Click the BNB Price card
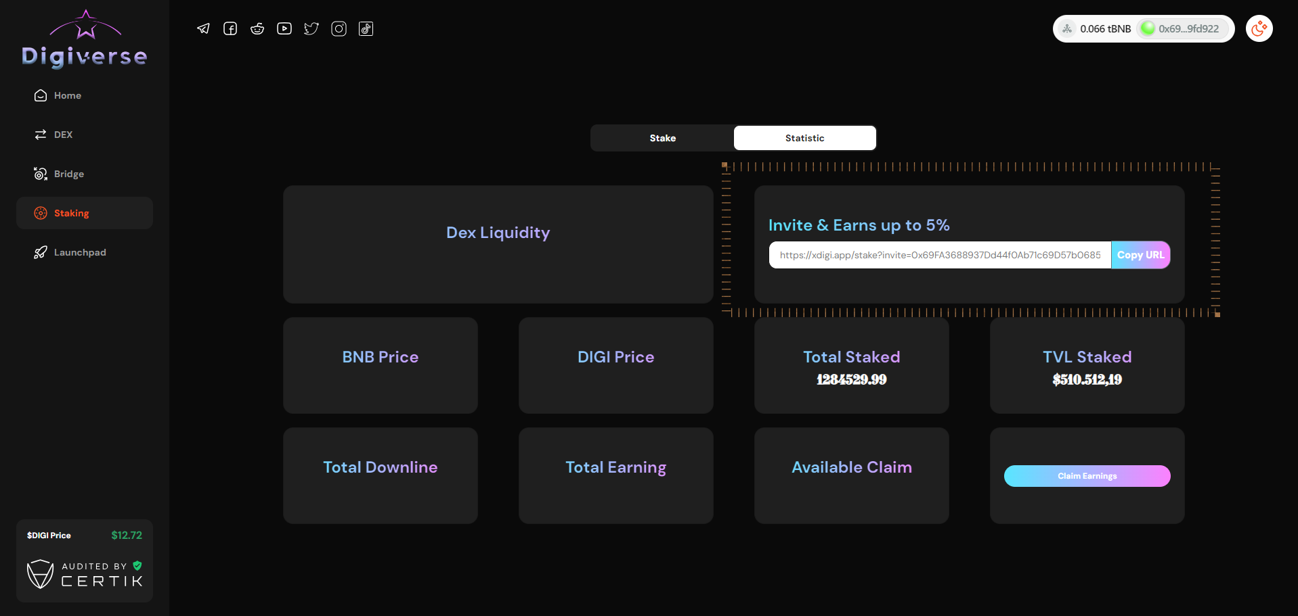 pyautogui.click(x=381, y=366)
